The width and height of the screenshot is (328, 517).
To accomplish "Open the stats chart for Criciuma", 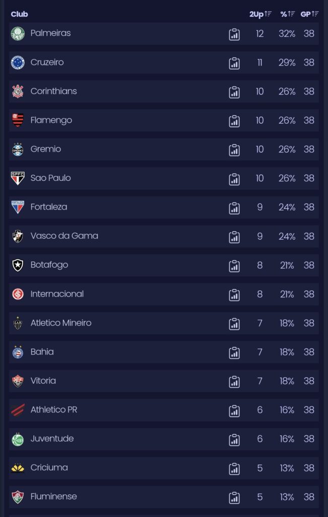I will coord(234,468).
